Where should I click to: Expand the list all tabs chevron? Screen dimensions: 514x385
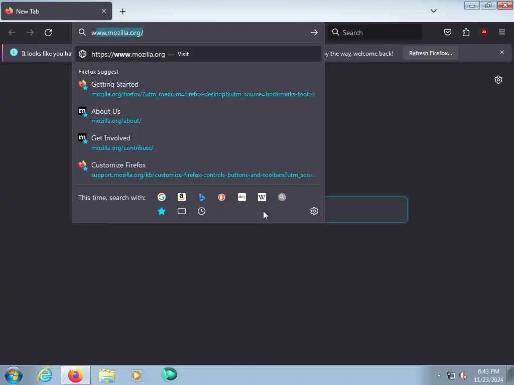[x=434, y=11]
